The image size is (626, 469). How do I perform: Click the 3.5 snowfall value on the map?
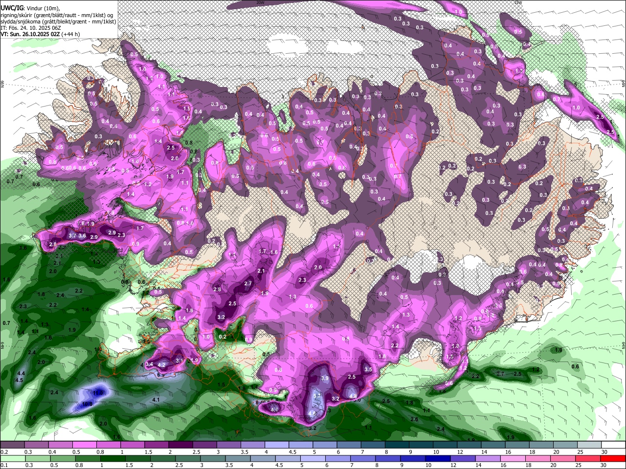pos(368,370)
